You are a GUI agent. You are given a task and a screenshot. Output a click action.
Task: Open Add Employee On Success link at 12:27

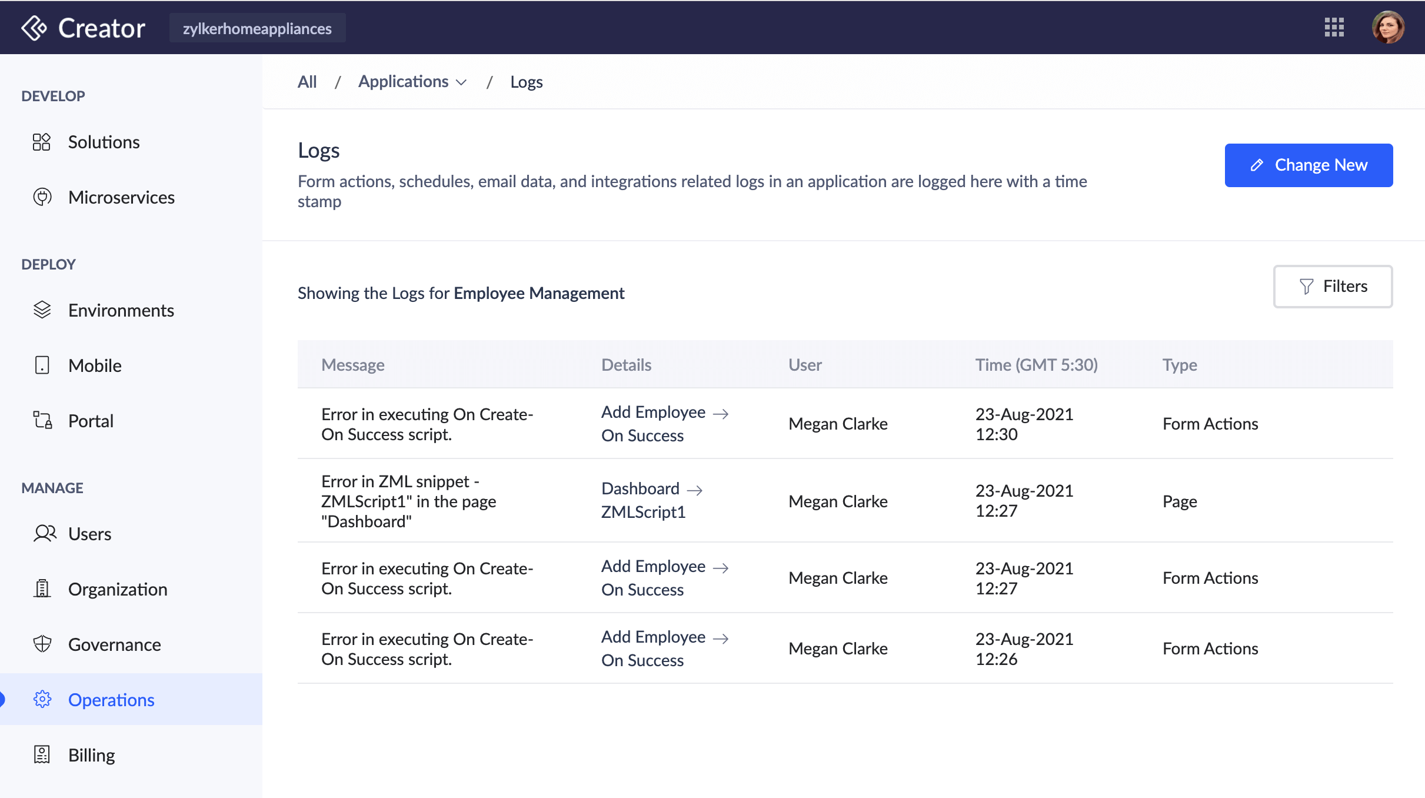pyautogui.click(x=664, y=578)
